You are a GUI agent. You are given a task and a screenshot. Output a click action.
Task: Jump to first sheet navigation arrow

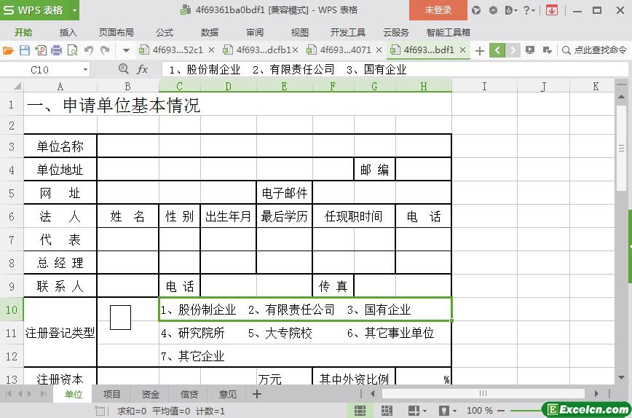point(8,394)
